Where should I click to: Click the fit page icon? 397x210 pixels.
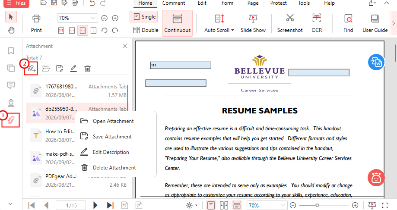tap(72, 31)
